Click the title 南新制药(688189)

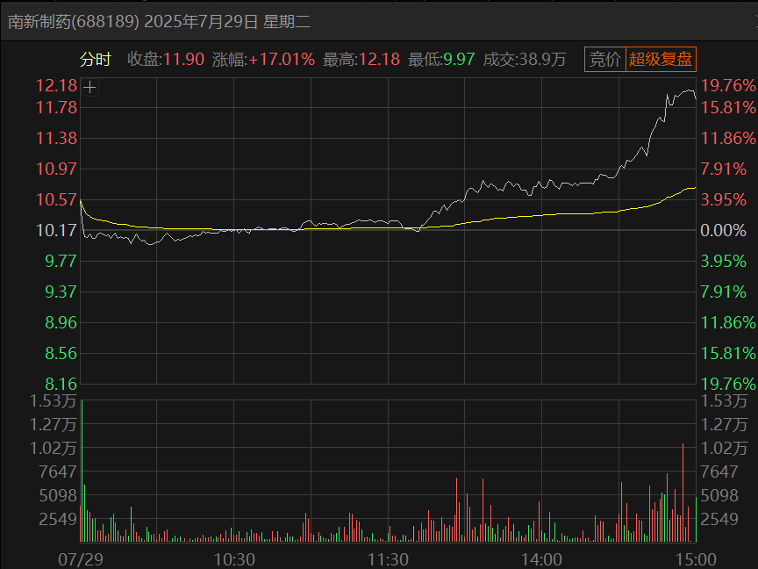point(74,22)
